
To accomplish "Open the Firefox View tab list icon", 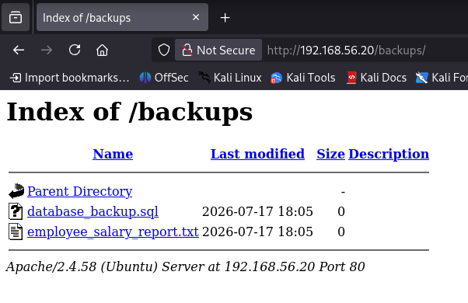I will pos(16,17).
